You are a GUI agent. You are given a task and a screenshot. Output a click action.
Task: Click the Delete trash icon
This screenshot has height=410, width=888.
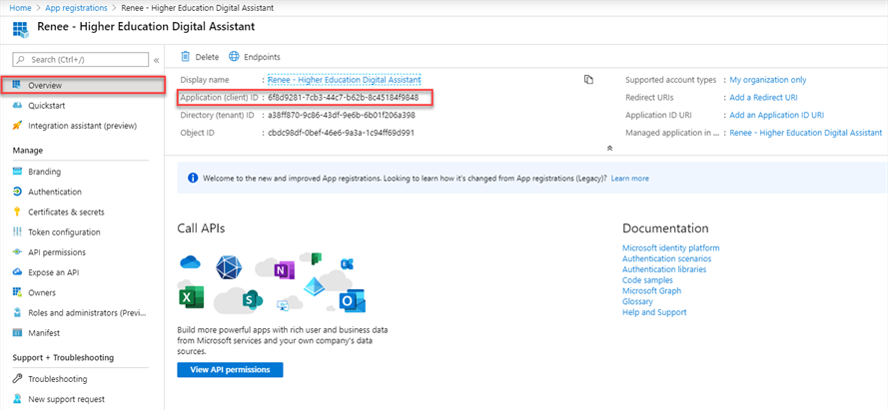click(186, 57)
